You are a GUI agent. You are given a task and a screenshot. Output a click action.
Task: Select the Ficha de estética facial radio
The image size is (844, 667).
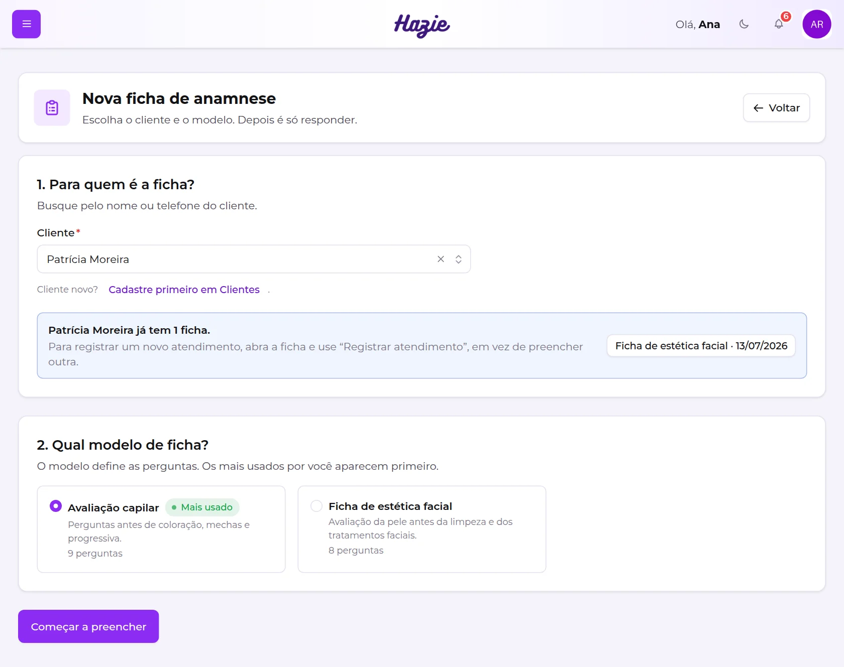coord(316,506)
